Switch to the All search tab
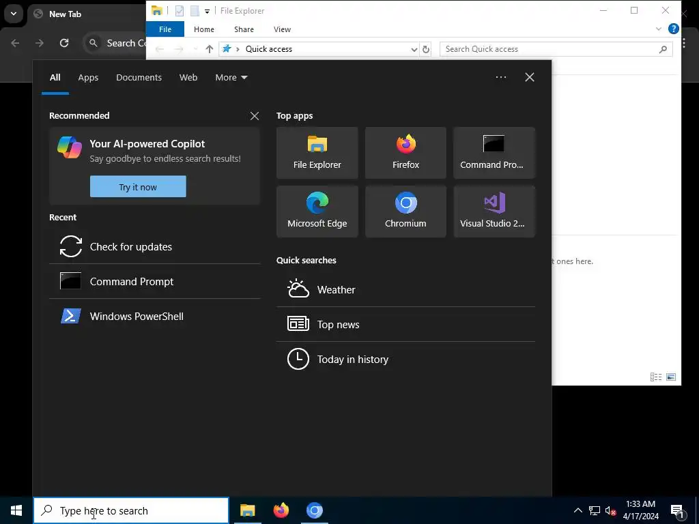The width and height of the screenshot is (699, 524). [55, 77]
